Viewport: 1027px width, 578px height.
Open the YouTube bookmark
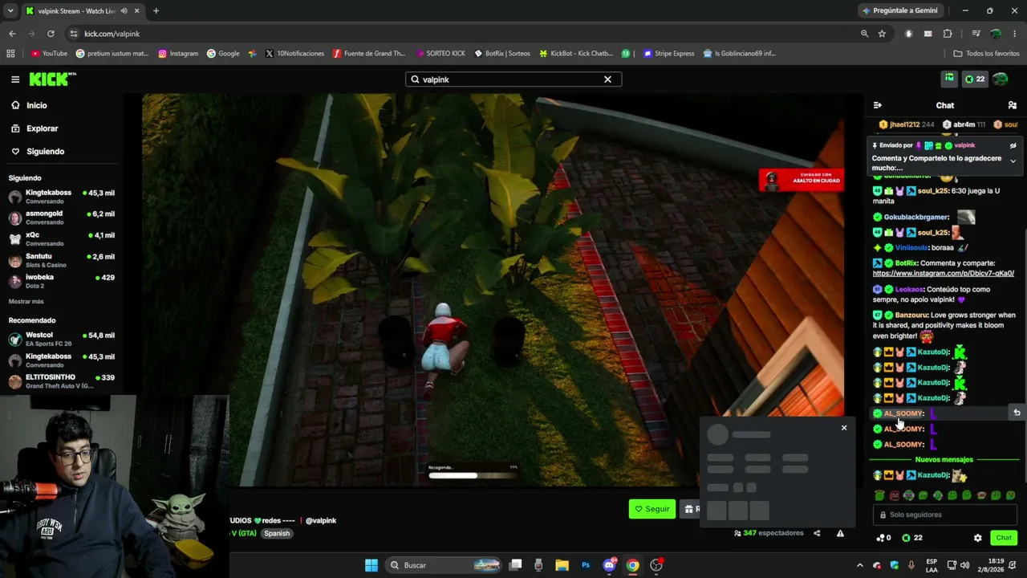coord(49,54)
